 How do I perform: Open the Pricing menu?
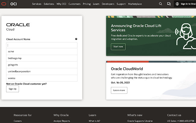point(87,4)
